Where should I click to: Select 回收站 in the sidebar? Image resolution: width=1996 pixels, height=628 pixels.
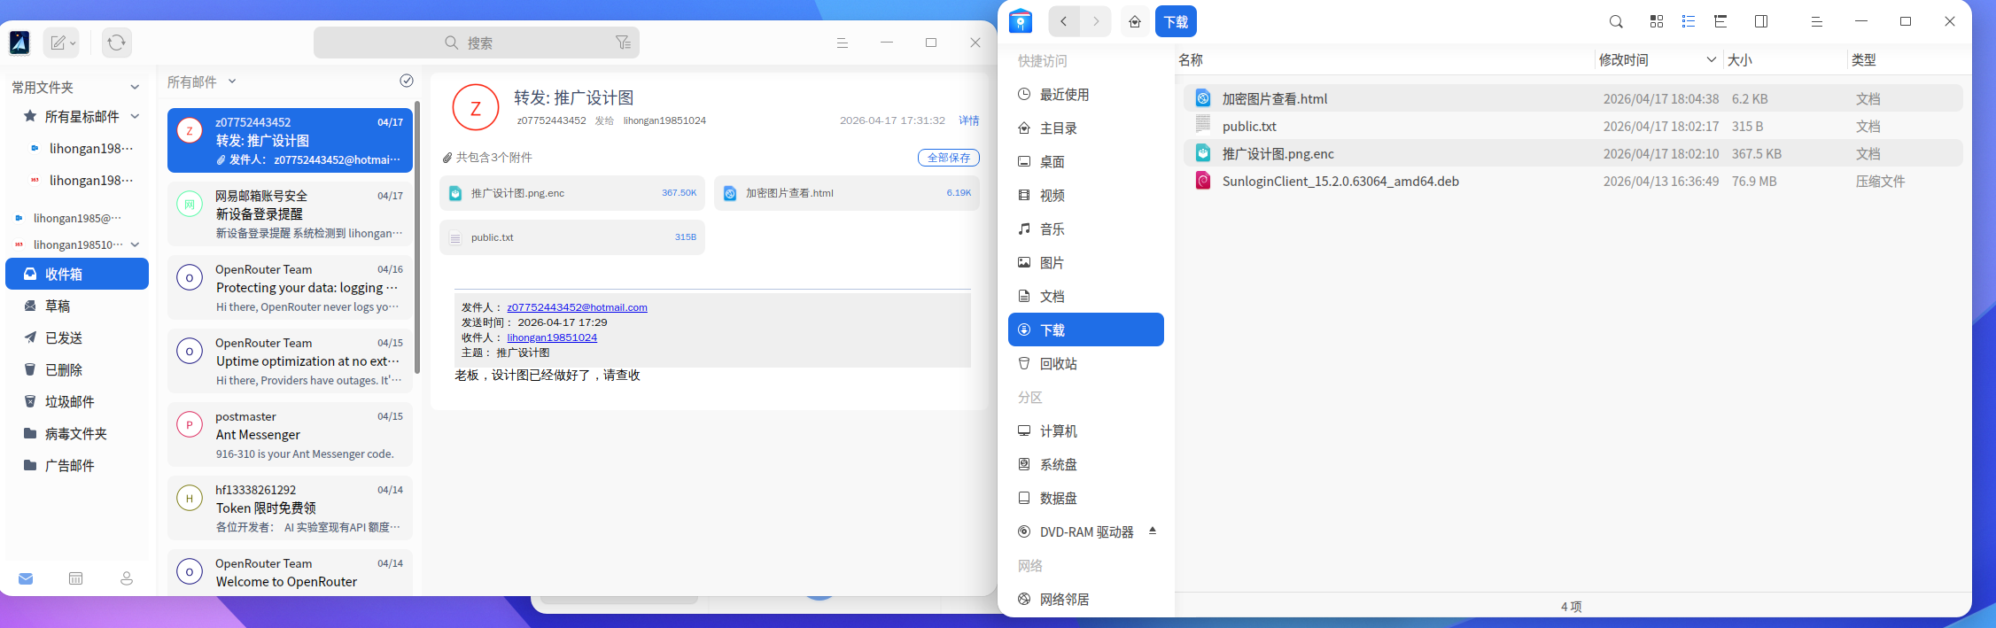coord(1059,363)
